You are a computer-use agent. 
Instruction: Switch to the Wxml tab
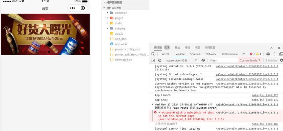tap(165, 54)
